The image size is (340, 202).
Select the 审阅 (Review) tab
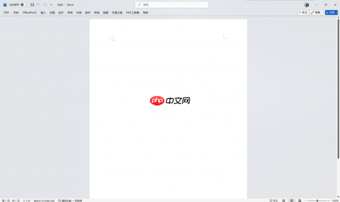(x=96, y=12)
